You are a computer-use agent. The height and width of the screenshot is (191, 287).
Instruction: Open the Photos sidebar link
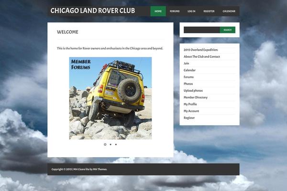point(188,84)
